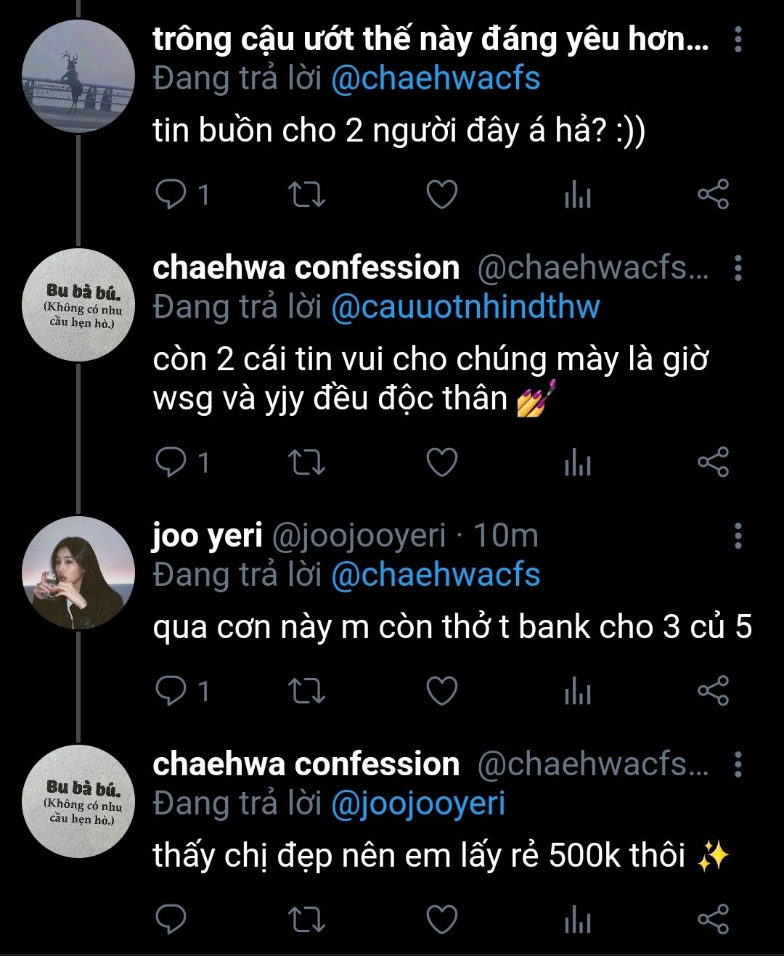Share the 'wsg và yjy đều độc thân' tweet
The image size is (784, 956).
[713, 462]
